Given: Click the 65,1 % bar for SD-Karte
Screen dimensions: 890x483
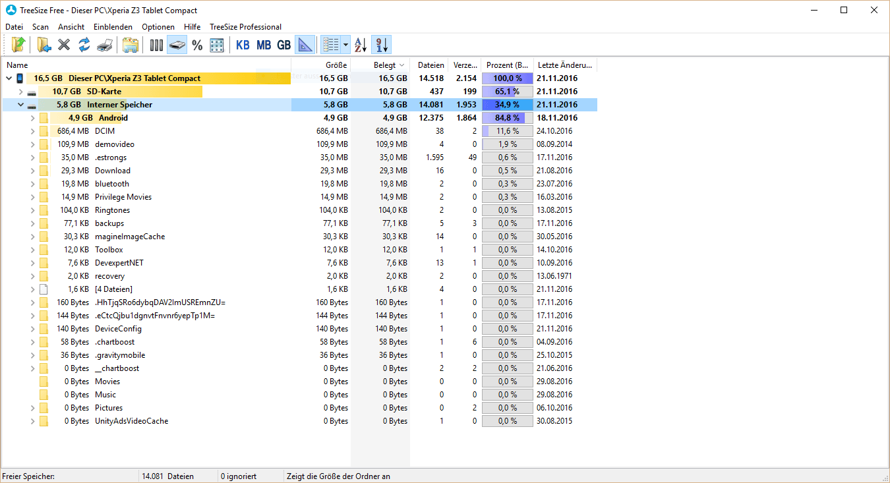Looking at the screenshot, I should click(507, 92).
